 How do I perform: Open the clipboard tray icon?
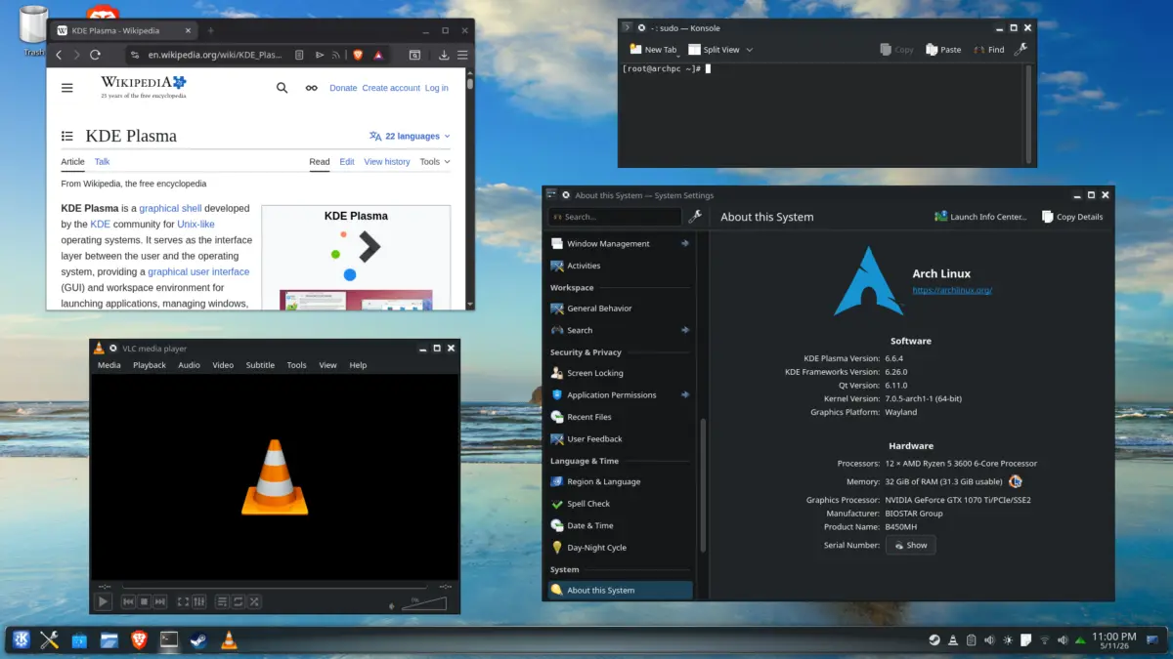971,640
